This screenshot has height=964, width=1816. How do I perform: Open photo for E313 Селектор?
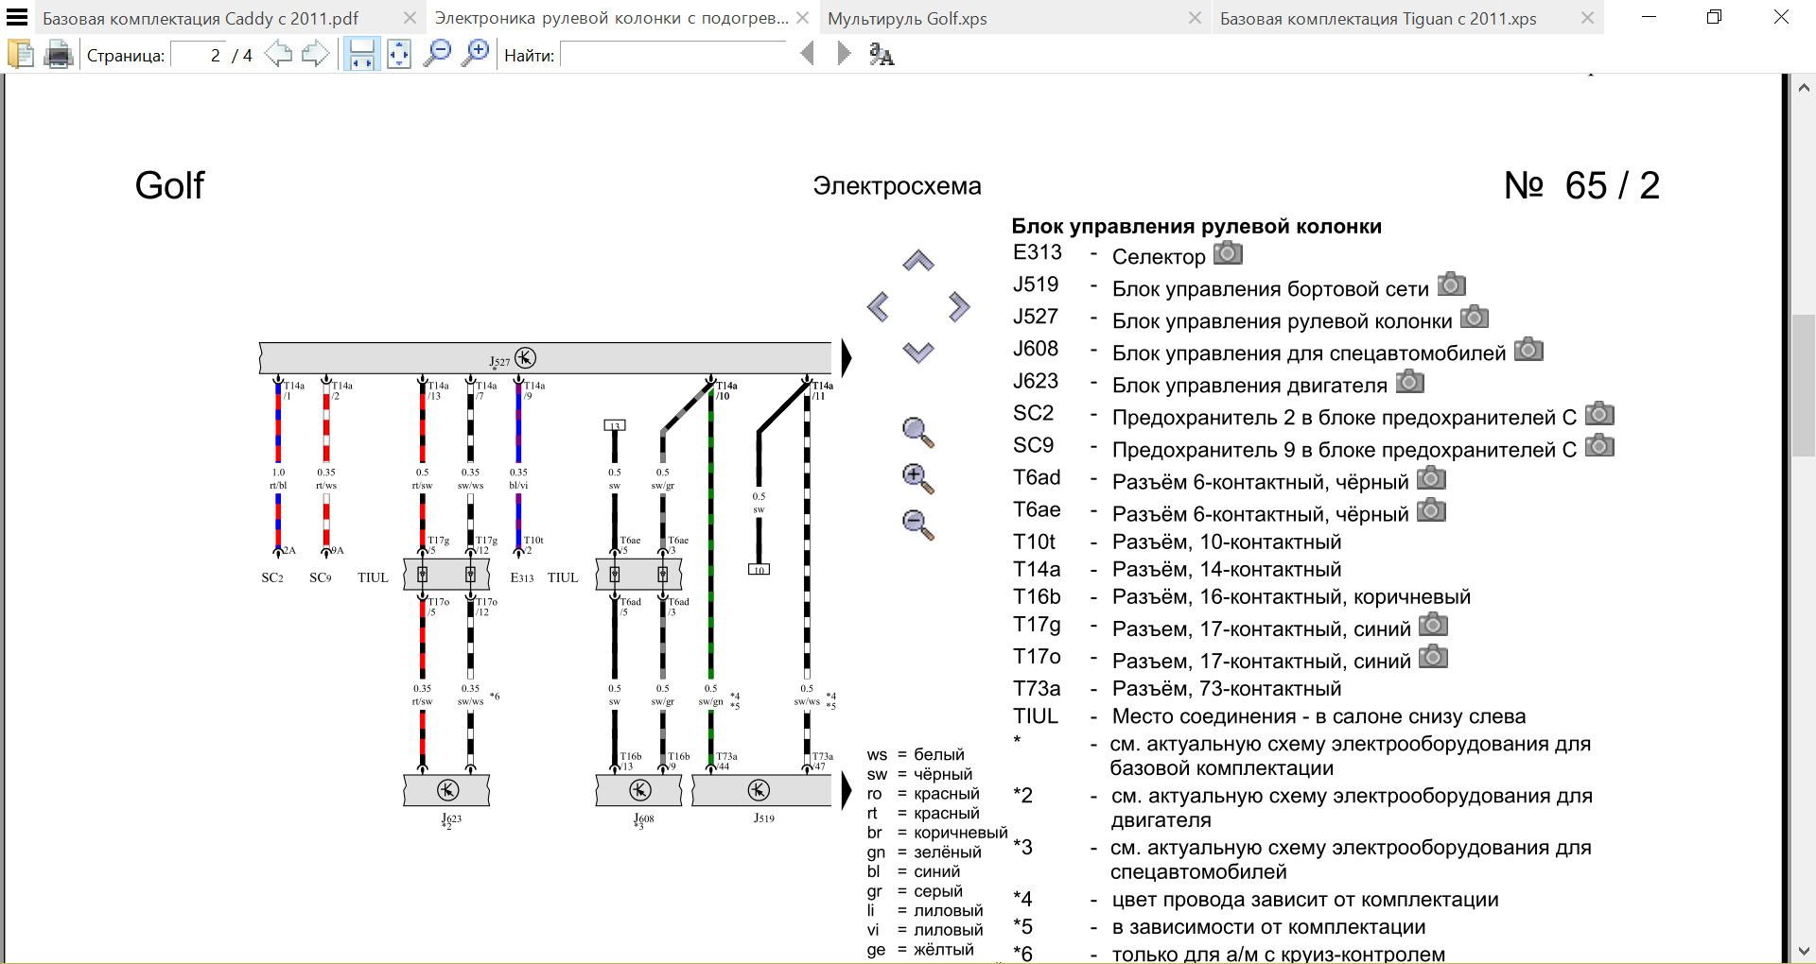(1228, 252)
